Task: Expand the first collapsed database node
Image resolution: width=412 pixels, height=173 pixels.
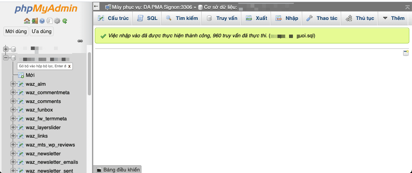Action: tap(6, 49)
